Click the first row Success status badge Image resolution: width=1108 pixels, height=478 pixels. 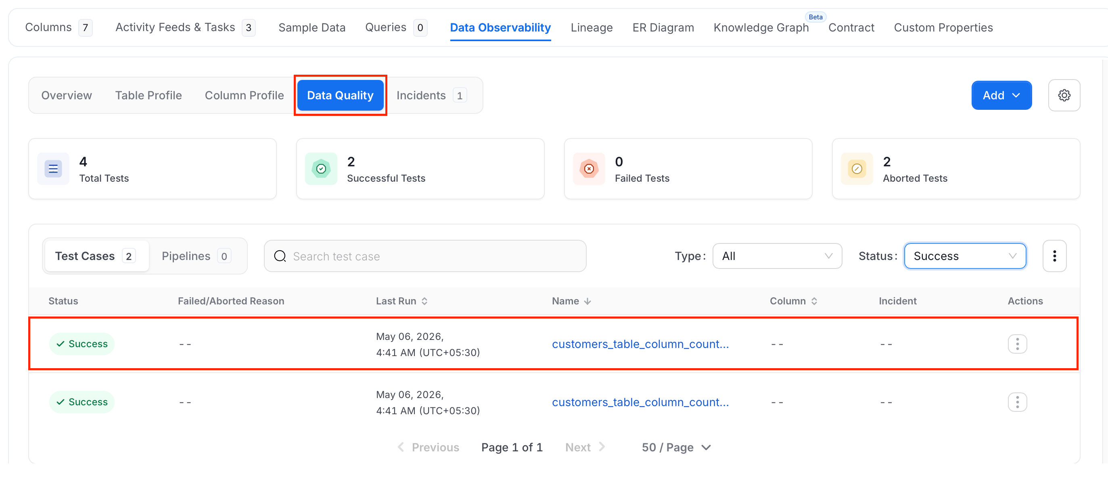82,344
